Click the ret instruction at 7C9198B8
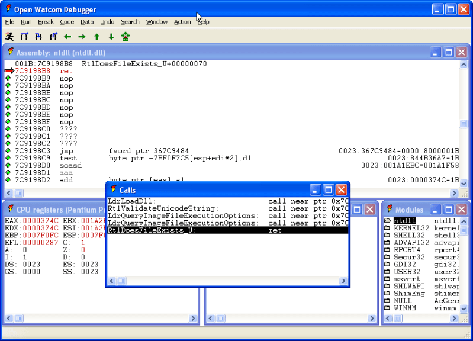 click(66, 71)
